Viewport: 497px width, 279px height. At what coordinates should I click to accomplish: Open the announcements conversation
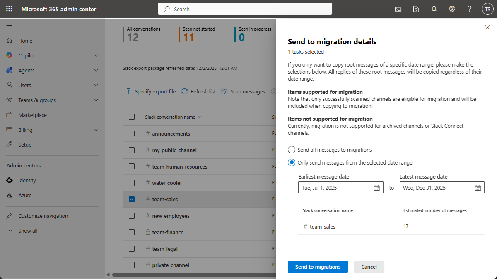[x=171, y=134]
